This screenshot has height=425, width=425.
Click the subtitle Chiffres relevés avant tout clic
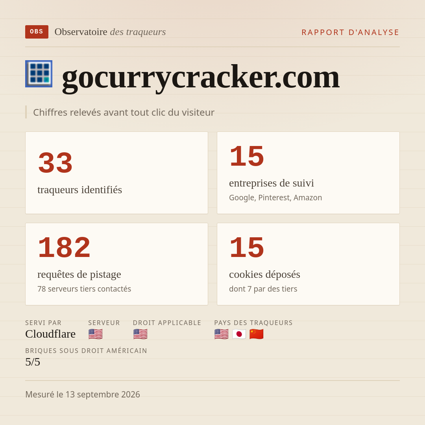click(124, 112)
